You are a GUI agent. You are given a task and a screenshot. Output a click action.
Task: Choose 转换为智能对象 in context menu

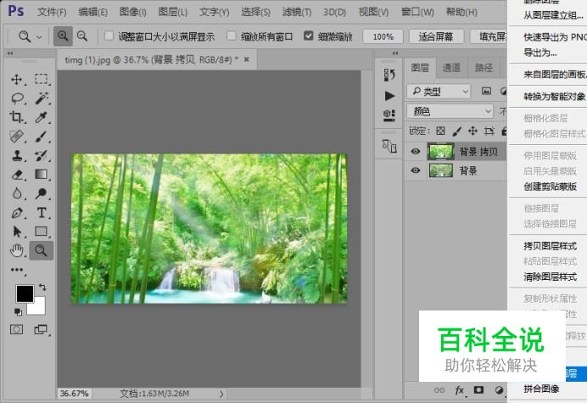(555, 97)
